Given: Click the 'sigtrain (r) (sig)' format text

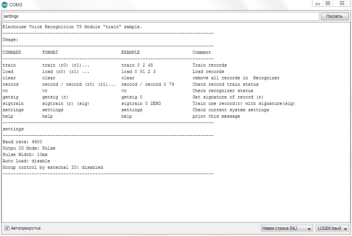Looking at the screenshot, I should pos(66,103).
